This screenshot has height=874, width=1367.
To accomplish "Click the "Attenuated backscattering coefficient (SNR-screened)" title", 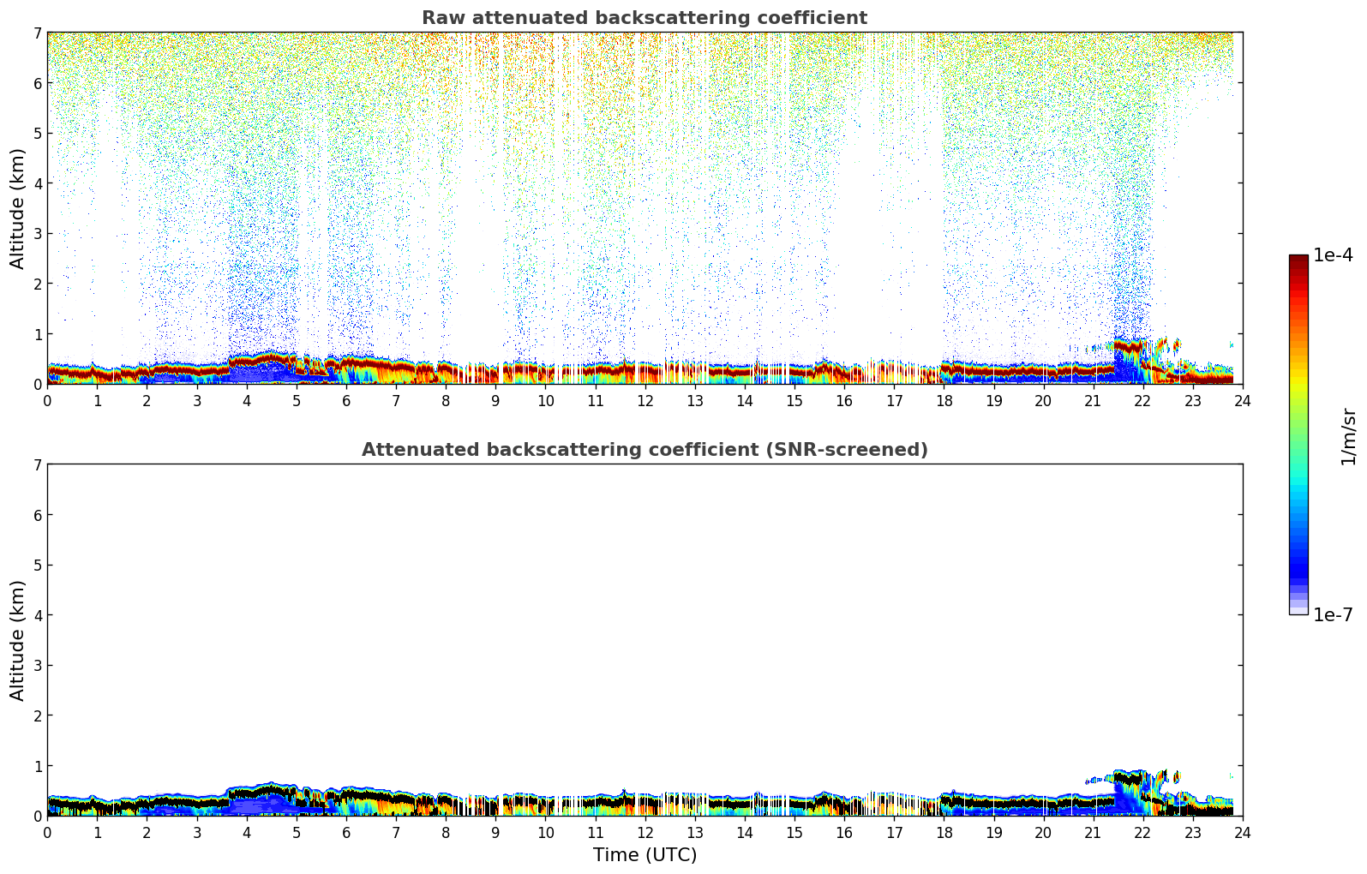I will tap(644, 450).
